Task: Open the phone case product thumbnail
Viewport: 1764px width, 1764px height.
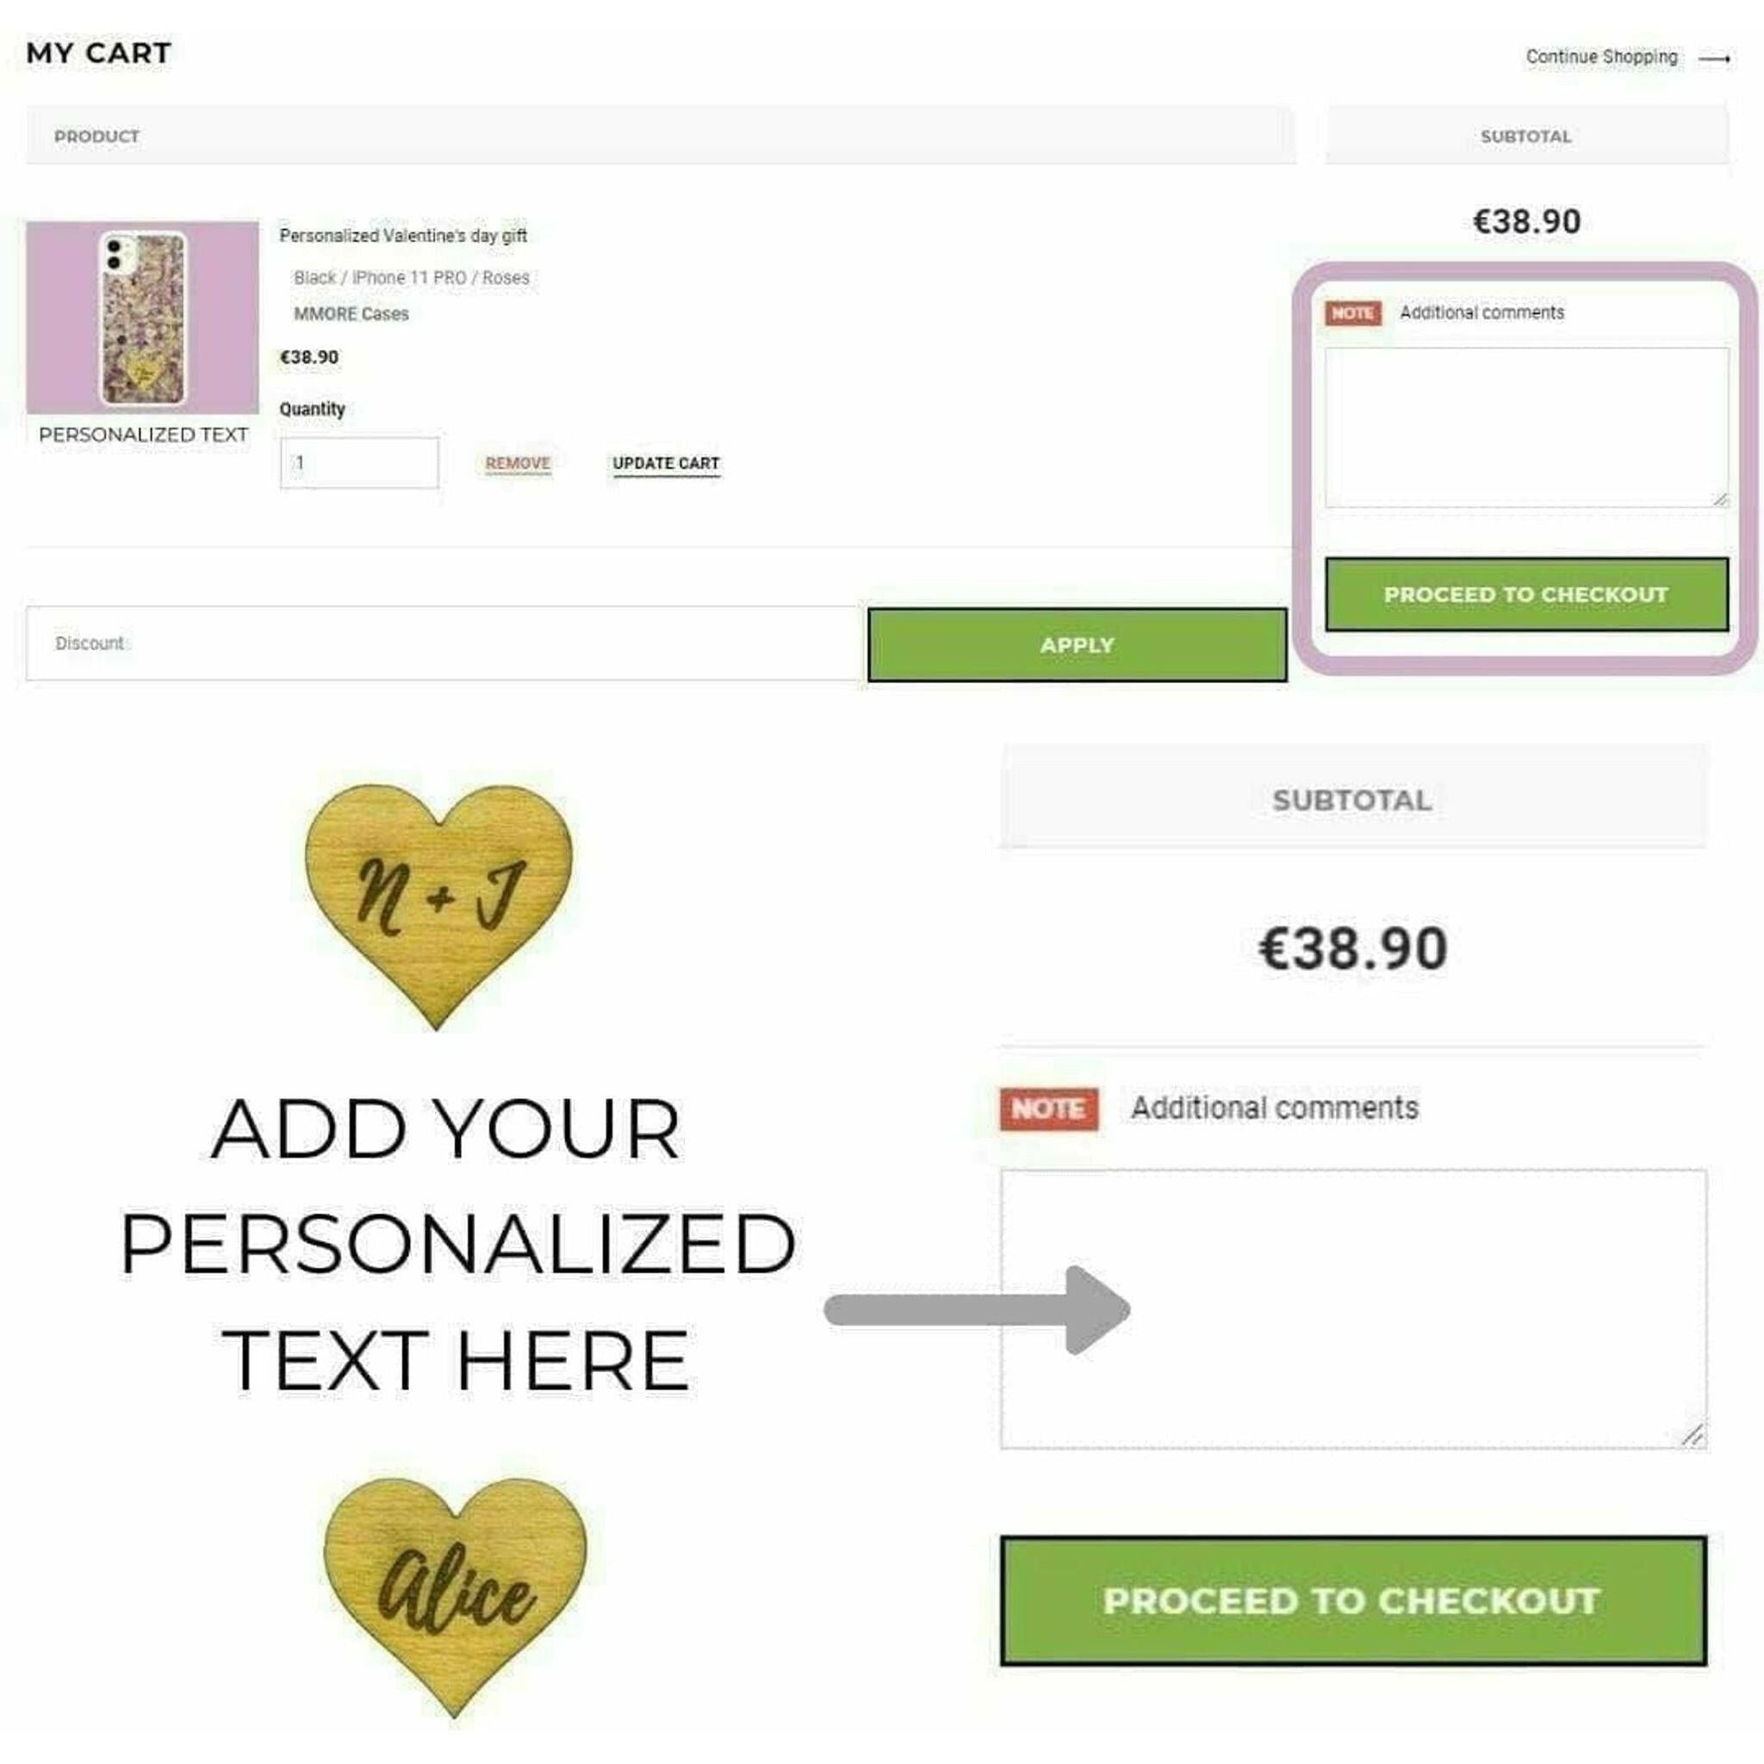Action: pyautogui.click(x=142, y=318)
